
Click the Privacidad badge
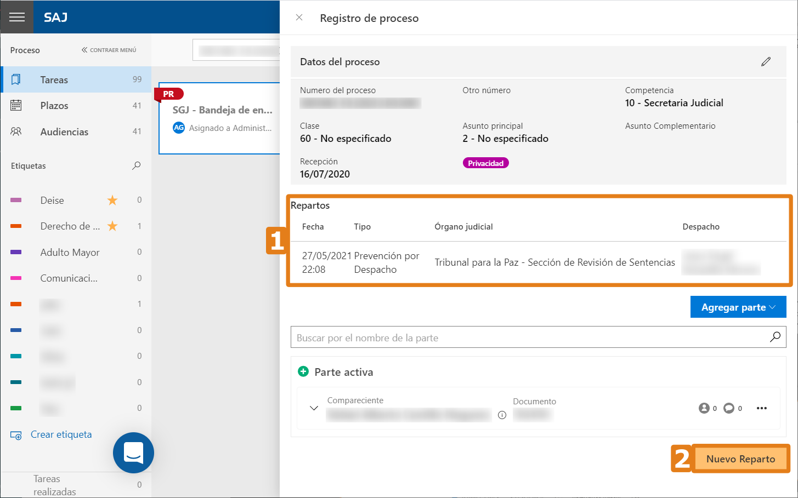[485, 163]
